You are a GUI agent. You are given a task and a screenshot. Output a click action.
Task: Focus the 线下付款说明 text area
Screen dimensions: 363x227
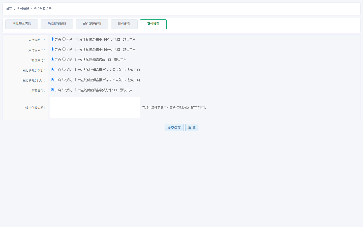click(95, 107)
